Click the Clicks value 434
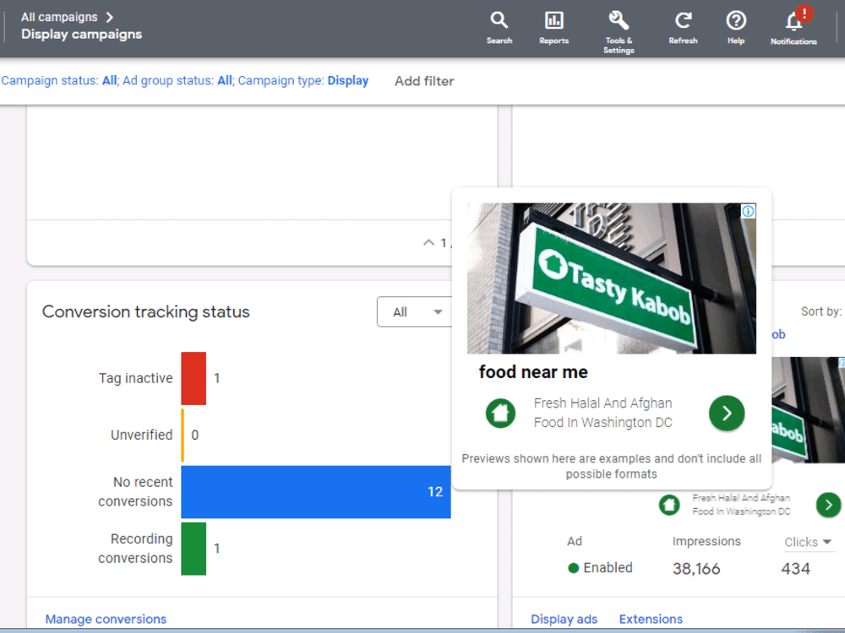The width and height of the screenshot is (845, 633). 795,569
